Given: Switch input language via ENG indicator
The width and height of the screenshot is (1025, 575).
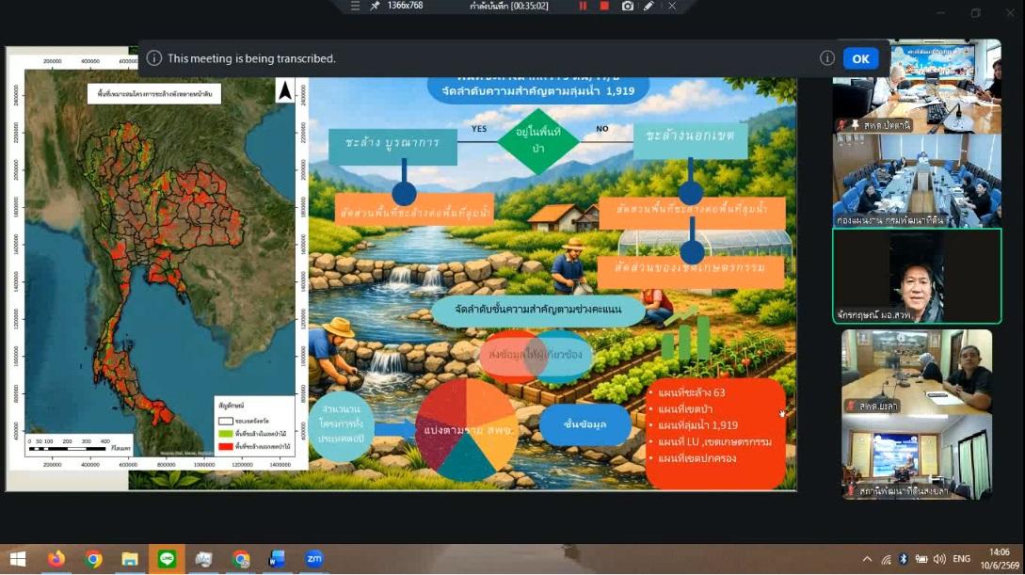Looking at the screenshot, I should [962, 559].
